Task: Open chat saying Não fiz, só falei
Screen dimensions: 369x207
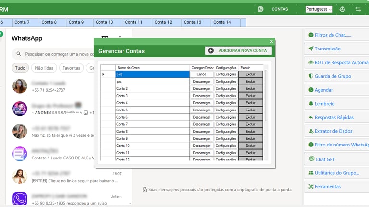Action: pos(53,131)
